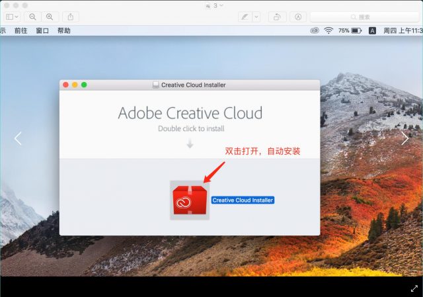Screen dimensions: 423x297
Task: Go to next image with right arrow
Action: (x=405, y=138)
